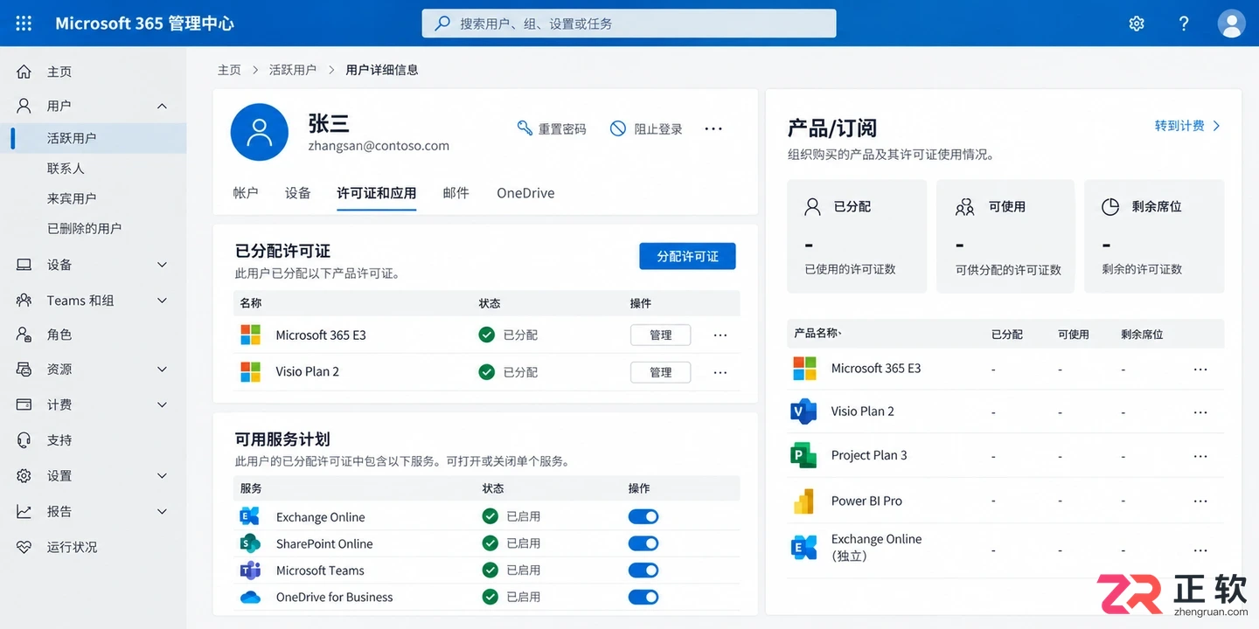Click the 运行状况 heart icon

(x=24, y=547)
